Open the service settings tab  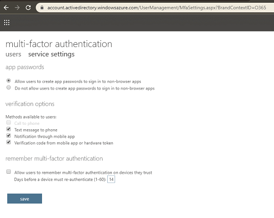pos(51,54)
